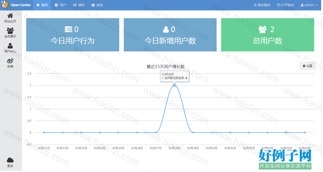Click the single user icon in 今日新增用户数

point(166,30)
